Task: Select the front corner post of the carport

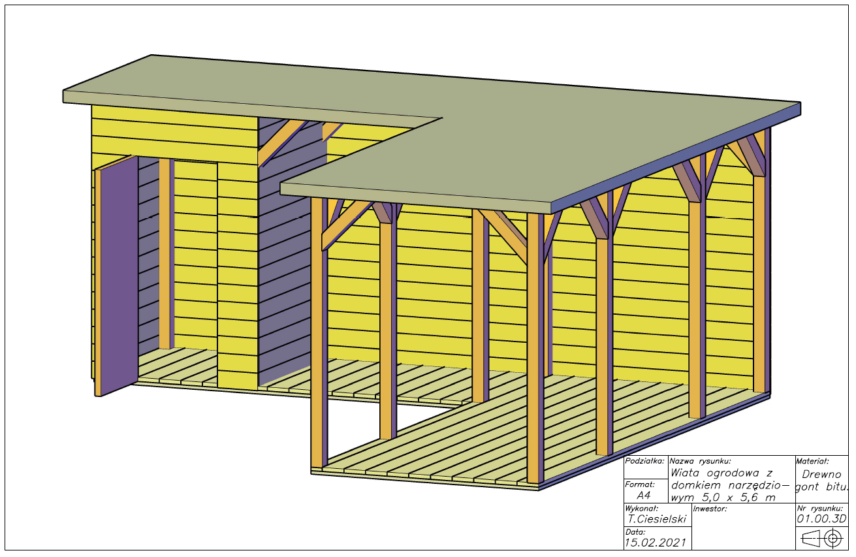Action: click(x=535, y=348)
